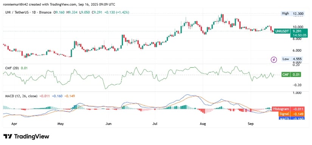Click the Jun label on time axis
The height and width of the screenshot is (145, 312).
pyautogui.click(x=108, y=124)
